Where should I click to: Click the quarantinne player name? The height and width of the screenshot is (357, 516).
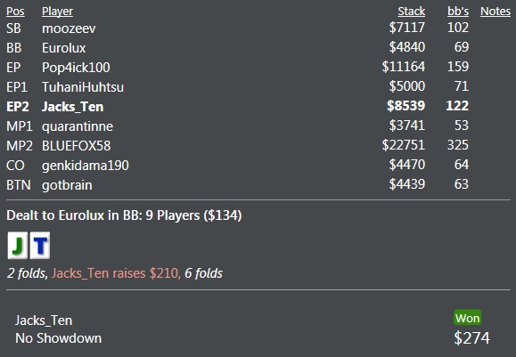[x=78, y=126]
